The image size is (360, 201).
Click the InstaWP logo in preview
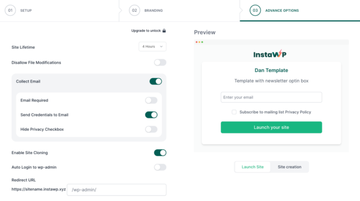point(270,54)
